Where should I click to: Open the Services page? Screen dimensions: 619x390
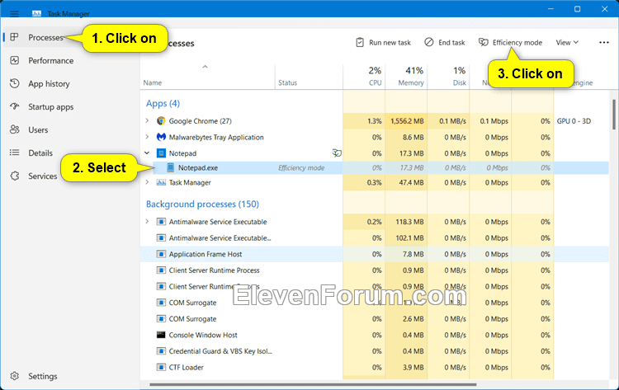[x=42, y=176]
